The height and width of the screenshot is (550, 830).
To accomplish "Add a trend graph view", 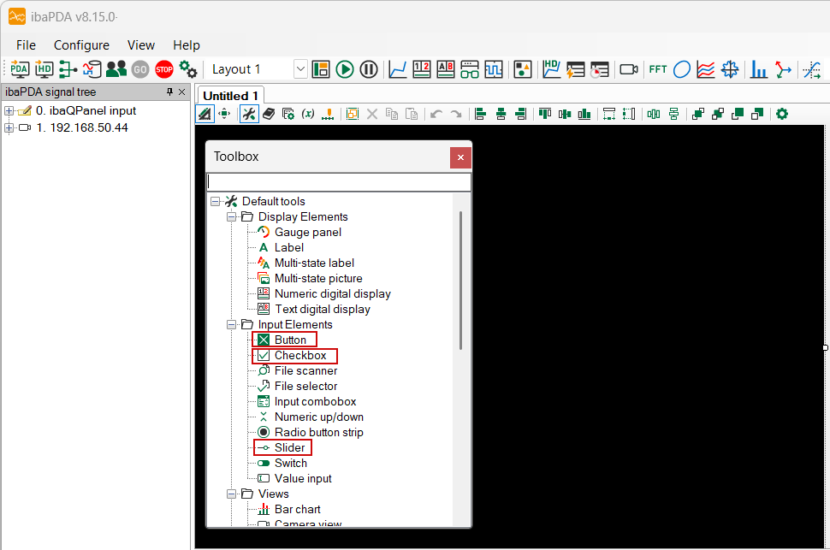I will click(x=398, y=69).
